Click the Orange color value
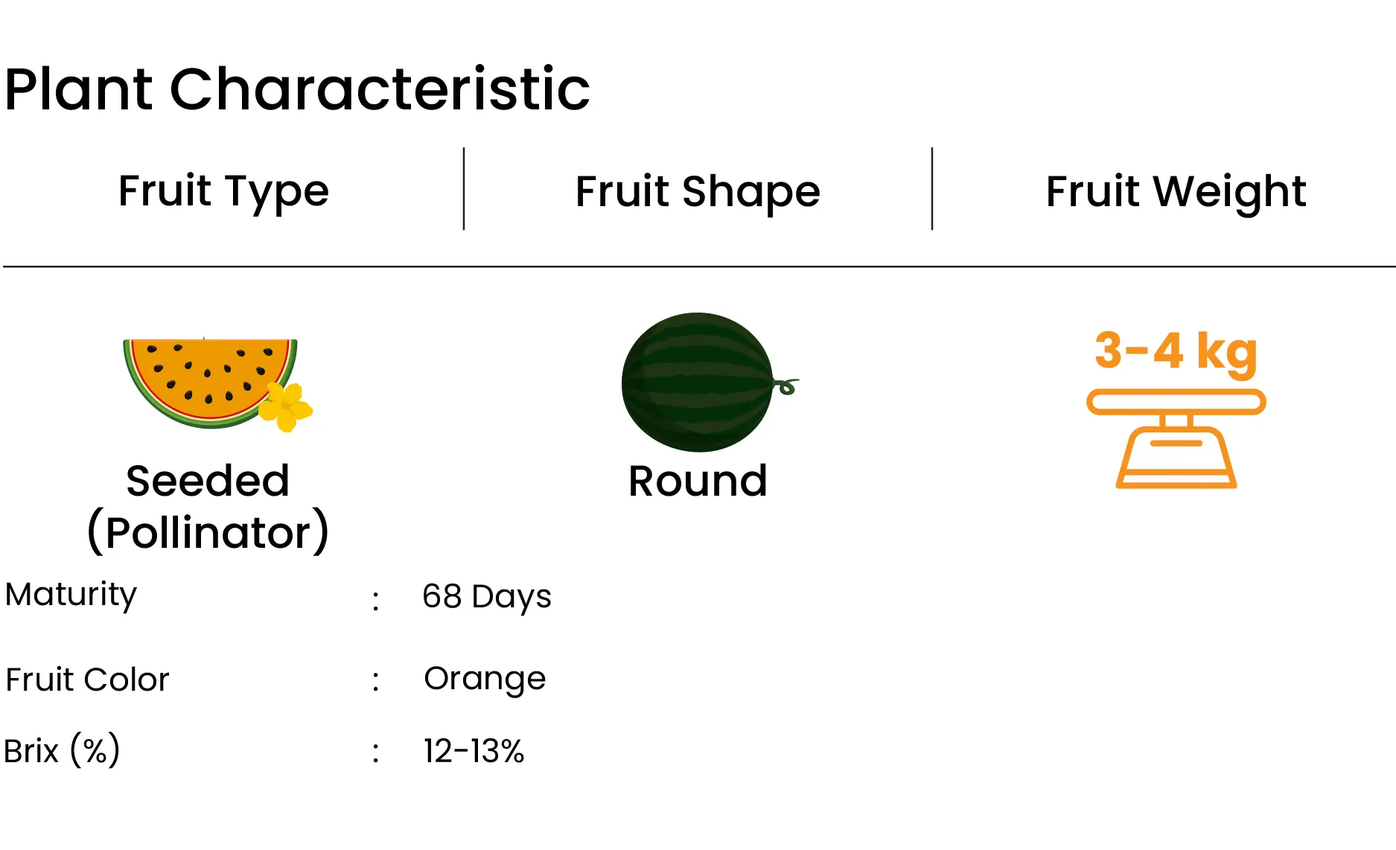 [x=485, y=679]
